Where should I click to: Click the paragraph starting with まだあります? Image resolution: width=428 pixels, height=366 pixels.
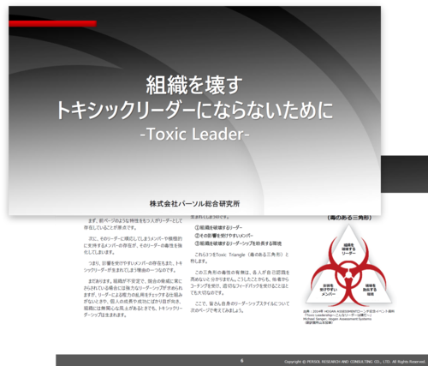(133, 298)
